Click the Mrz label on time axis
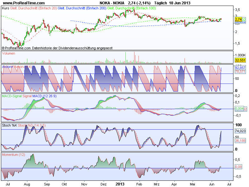This screenshot has height=187, width=249. (x=157, y=184)
